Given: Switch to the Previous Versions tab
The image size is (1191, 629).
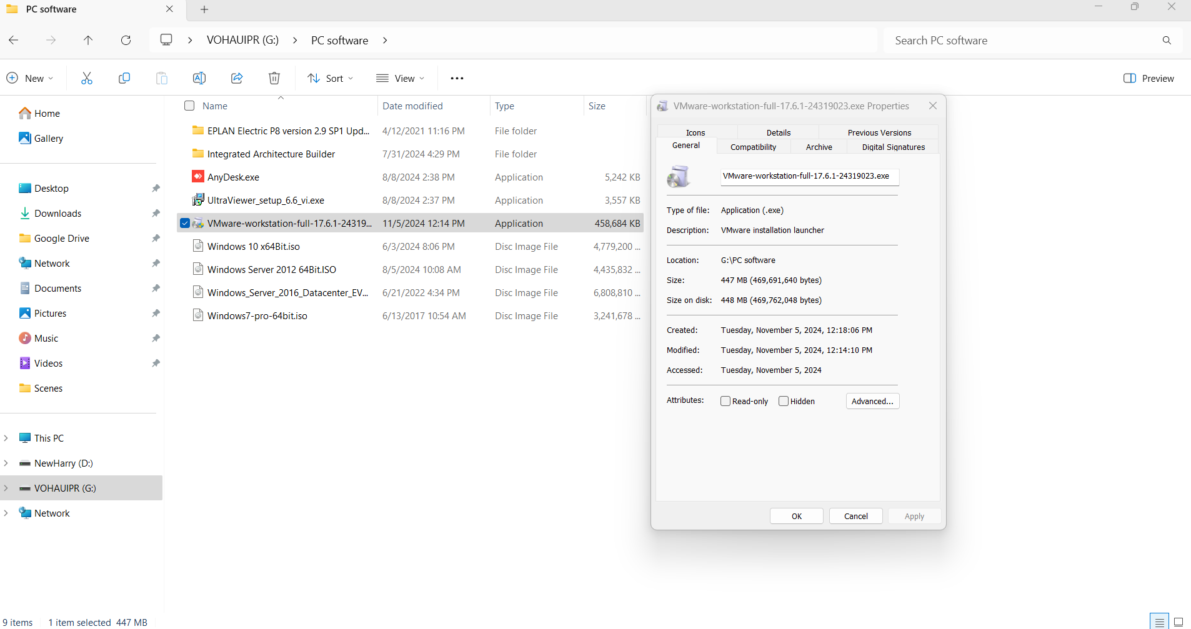Looking at the screenshot, I should pos(879,132).
